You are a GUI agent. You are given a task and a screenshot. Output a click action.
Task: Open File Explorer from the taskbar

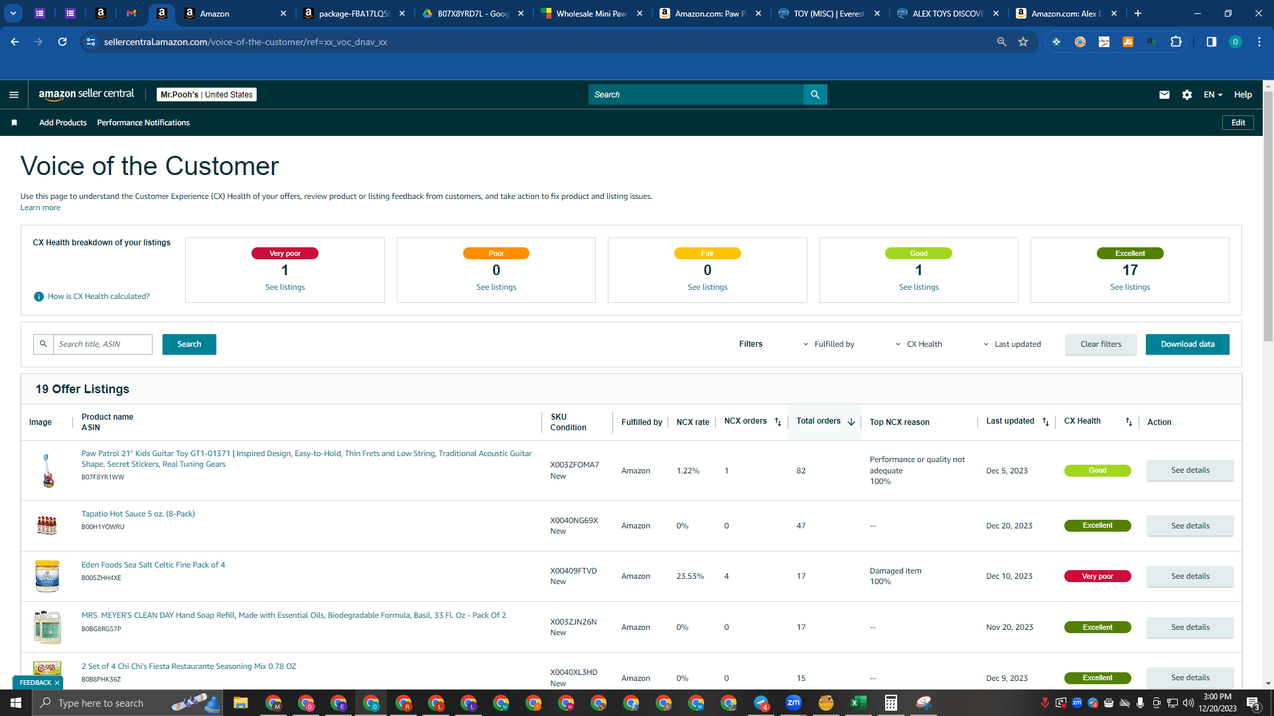pyautogui.click(x=240, y=703)
